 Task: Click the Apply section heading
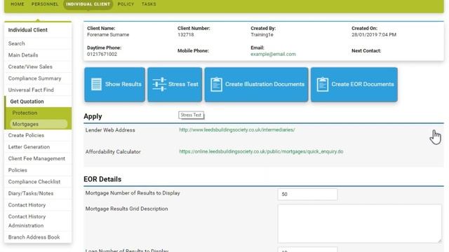coord(93,116)
